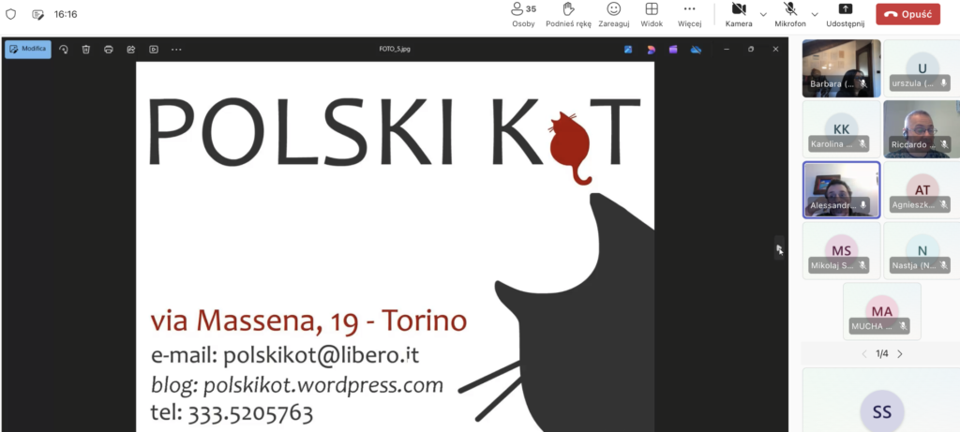Click the print icon in Photos toolbar

[109, 49]
